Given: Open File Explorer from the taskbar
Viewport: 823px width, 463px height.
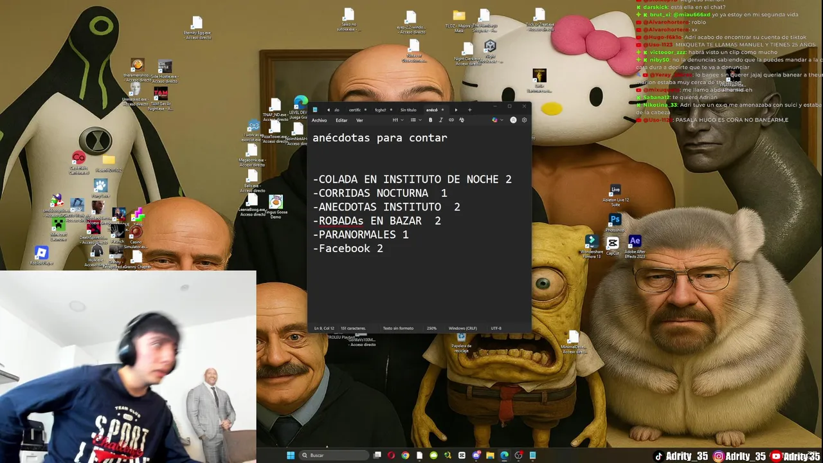Looking at the screenshot, I should [x=490, y=455].
